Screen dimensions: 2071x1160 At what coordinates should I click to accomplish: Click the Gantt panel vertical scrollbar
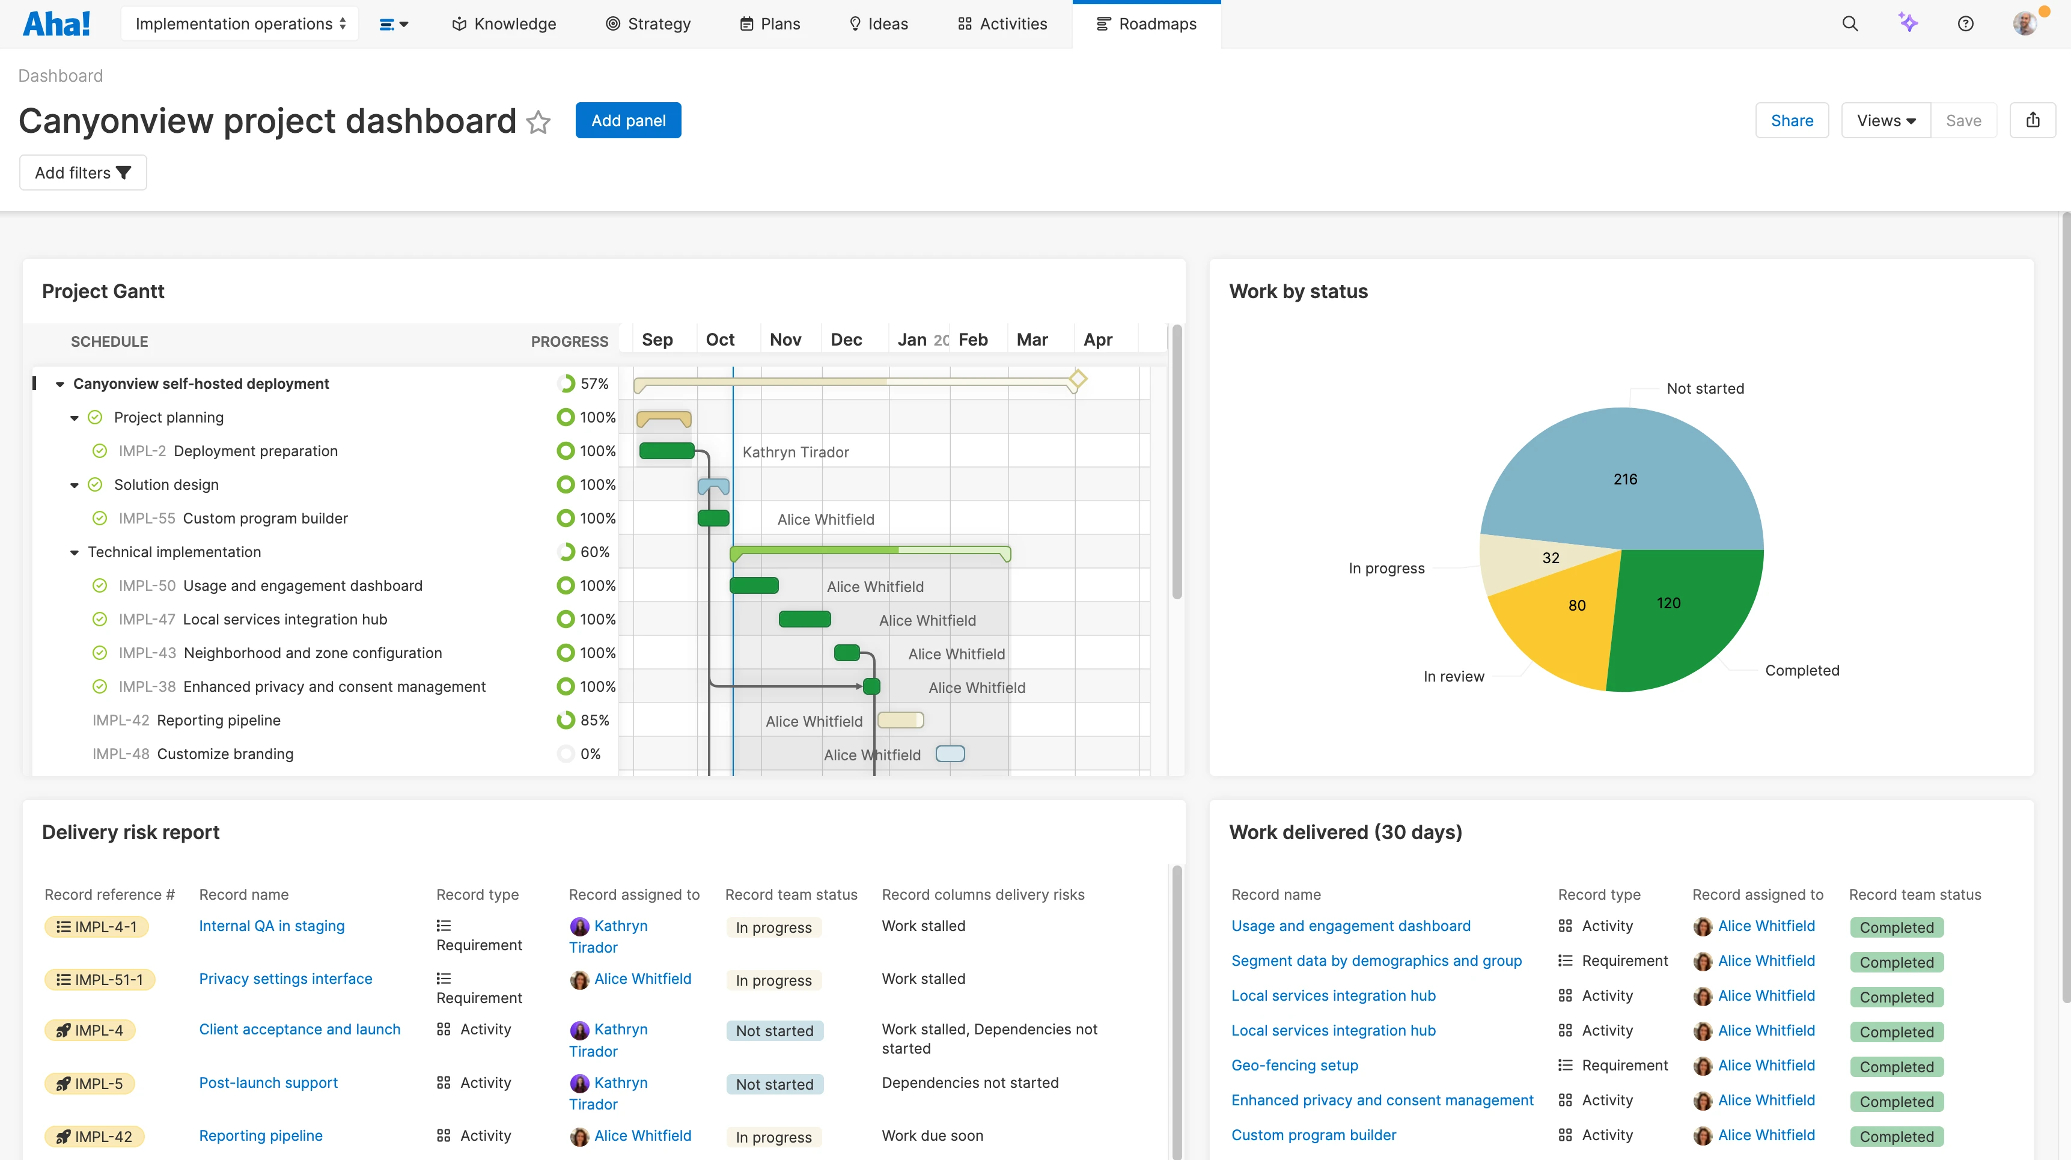tap(1177, 466)
